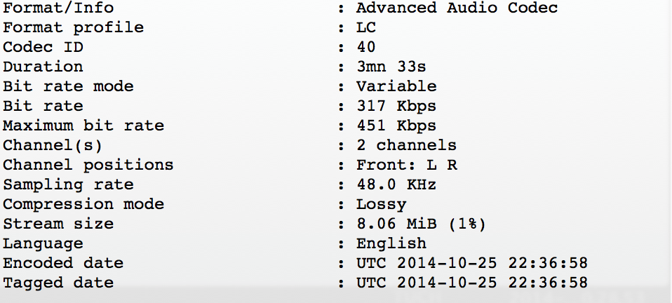Click the 'Maximum bit rate' label

[83, 126]
